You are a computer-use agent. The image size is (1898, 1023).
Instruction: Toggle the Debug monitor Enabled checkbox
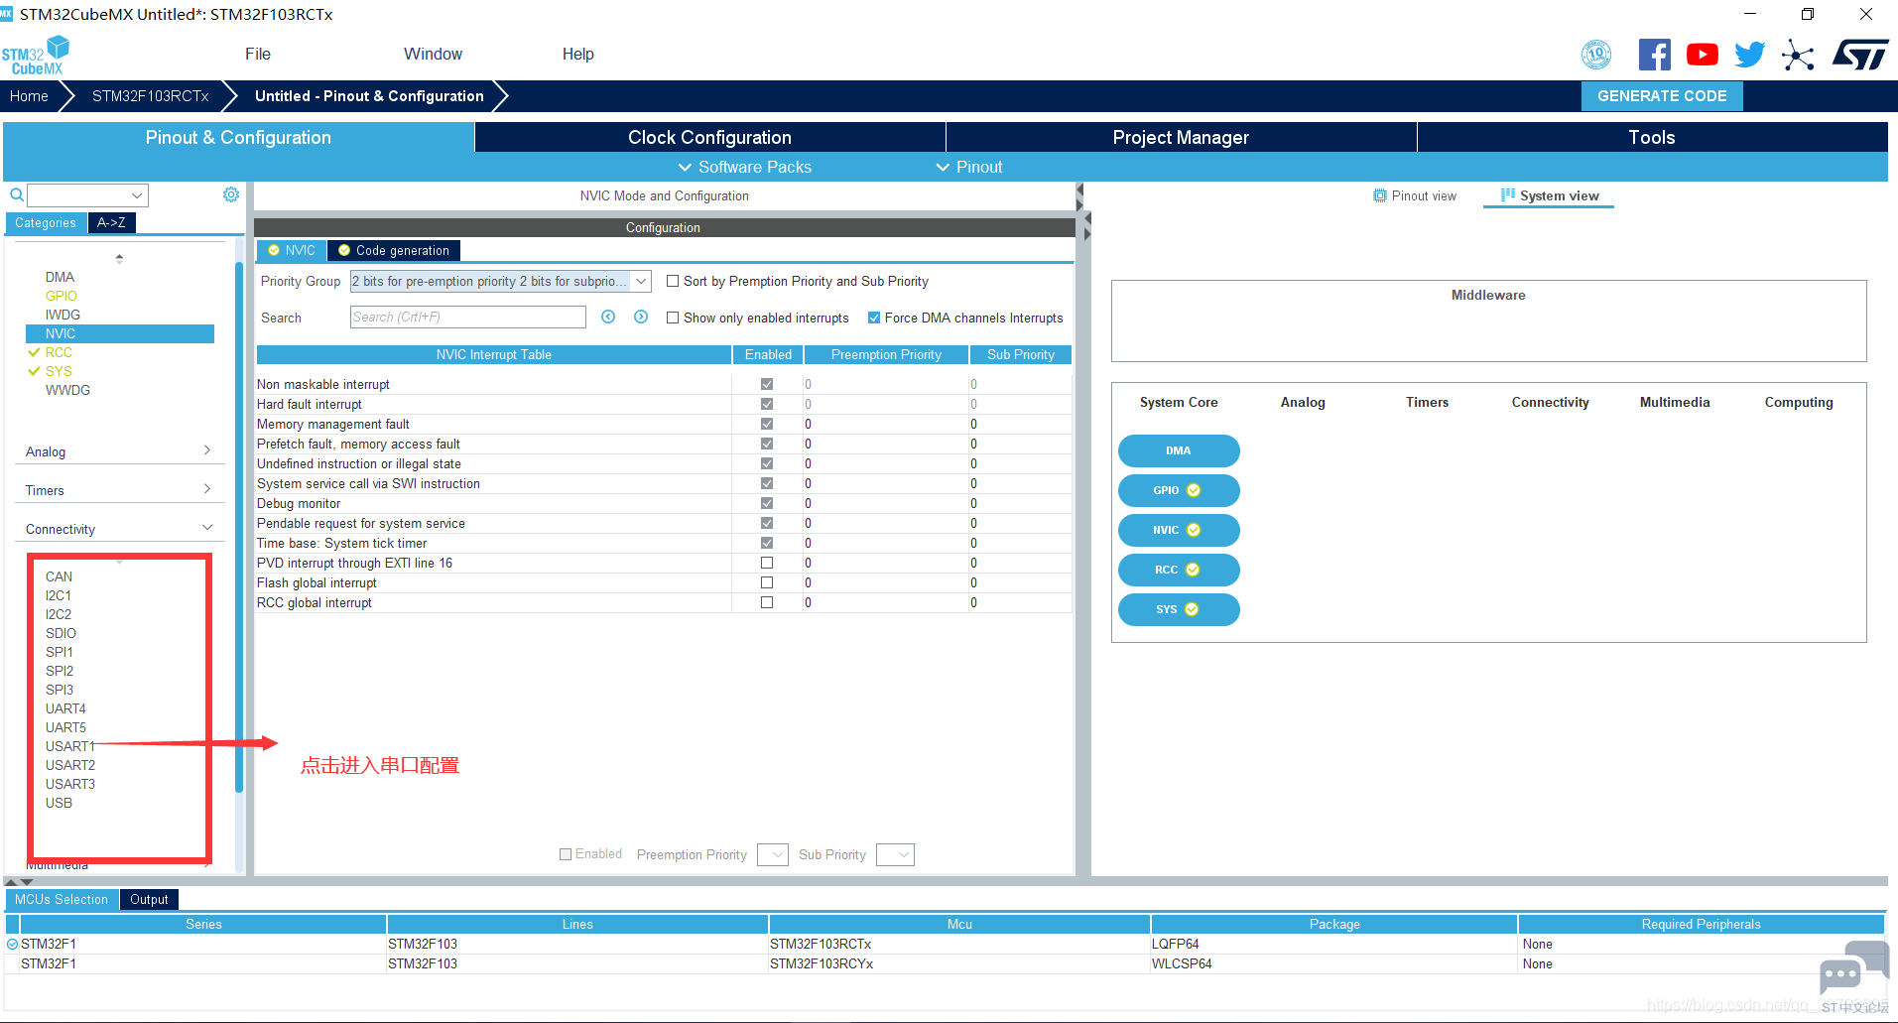coord(767,503)
